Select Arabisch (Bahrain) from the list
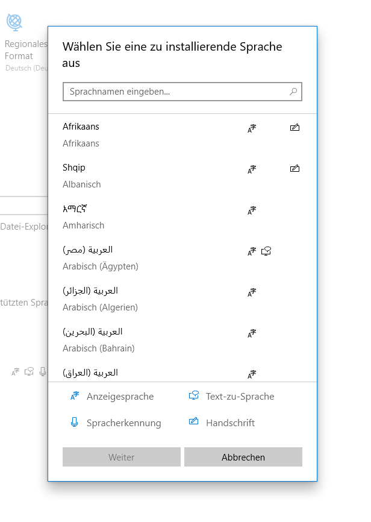The image size is (371, 522). click(x=120, y=339)
